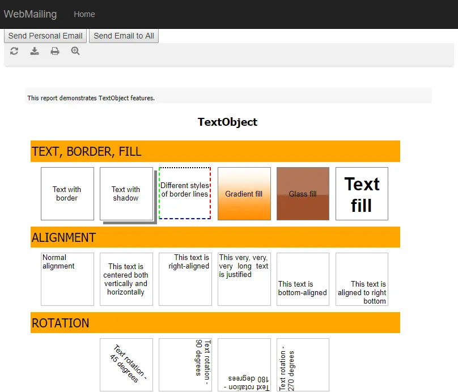
Task: Click the 'This text is bottom-aligned' box
Action: pos(303,279)
